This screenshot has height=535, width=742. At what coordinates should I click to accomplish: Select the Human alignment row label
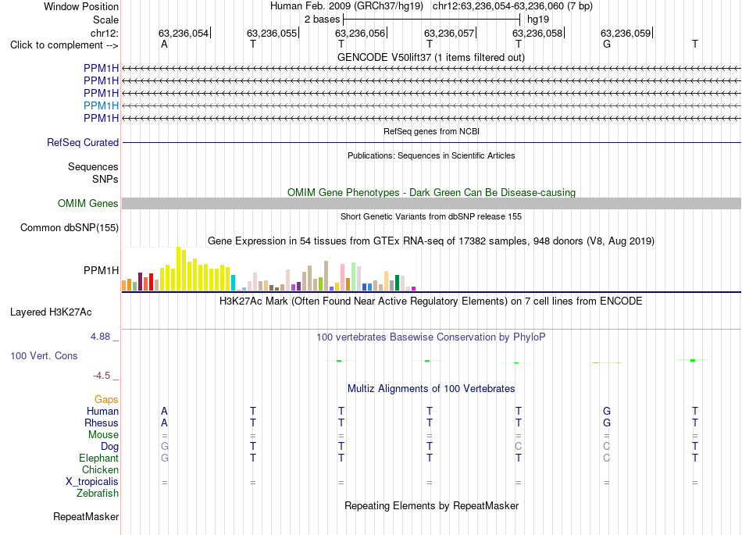click(x=102, y=412)
